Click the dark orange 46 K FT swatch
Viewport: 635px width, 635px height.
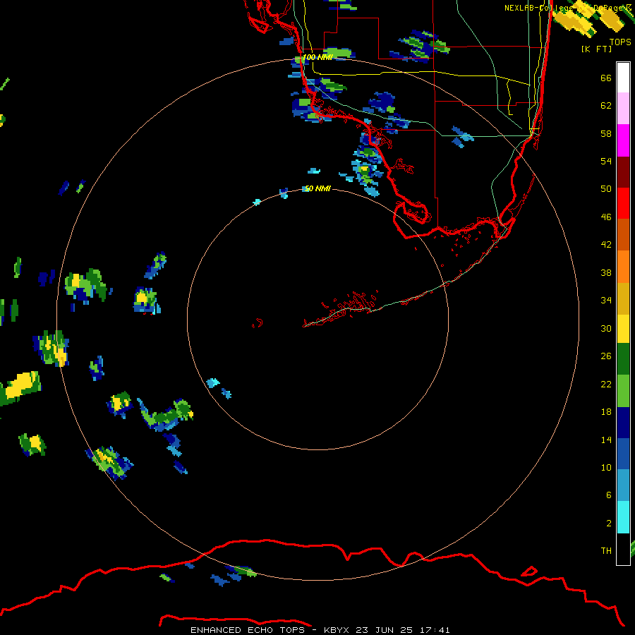tap(623, 235)
